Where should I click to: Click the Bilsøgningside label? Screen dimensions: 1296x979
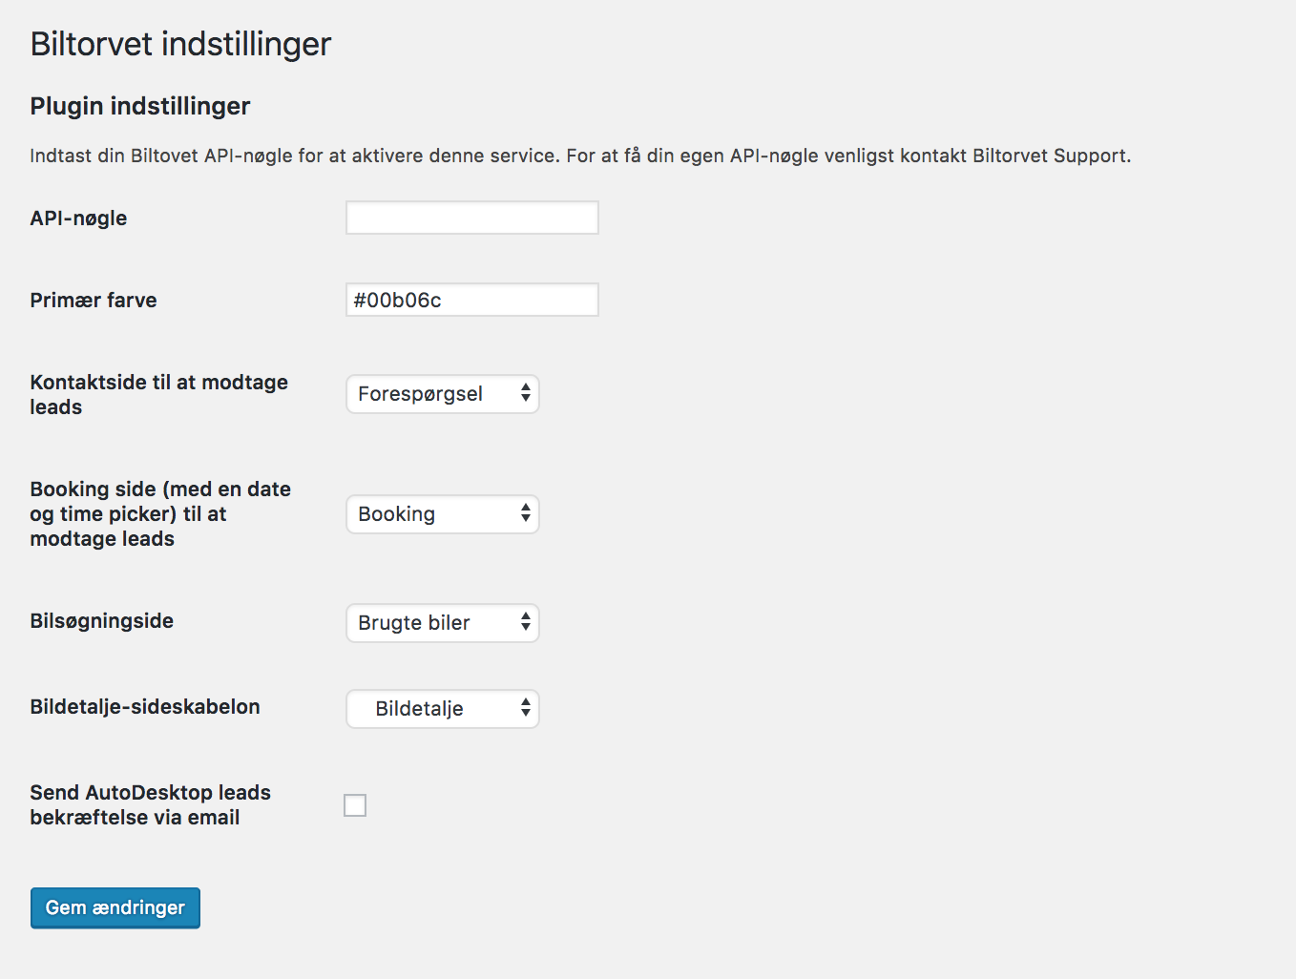point(102,621)
